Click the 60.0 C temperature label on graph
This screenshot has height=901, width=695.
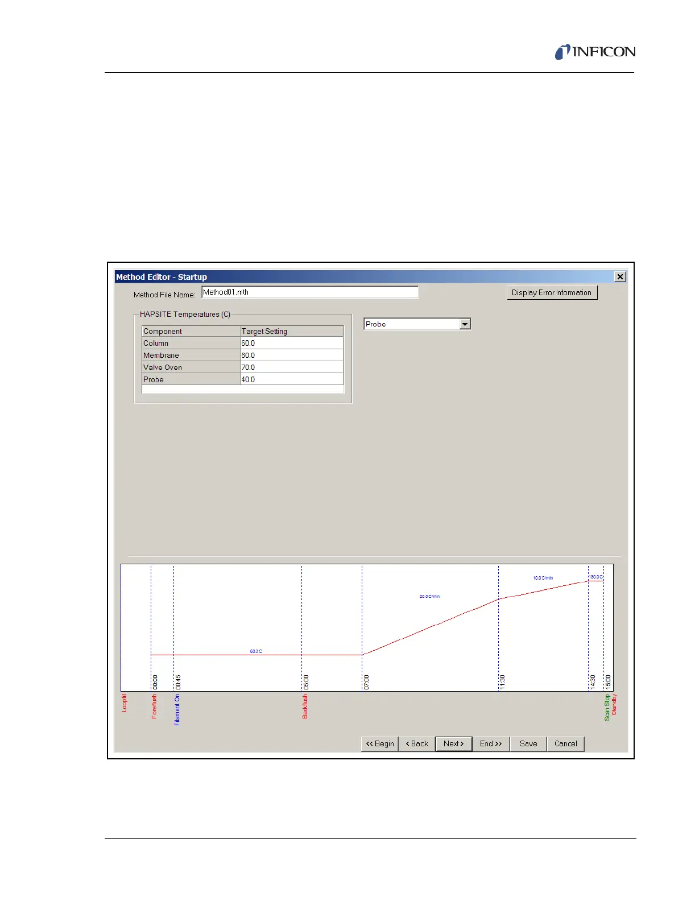click(256, 651)
